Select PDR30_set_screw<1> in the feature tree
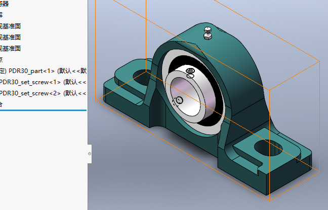The height and width of the screenshot is (210, 328). click(x=44, y=82)
